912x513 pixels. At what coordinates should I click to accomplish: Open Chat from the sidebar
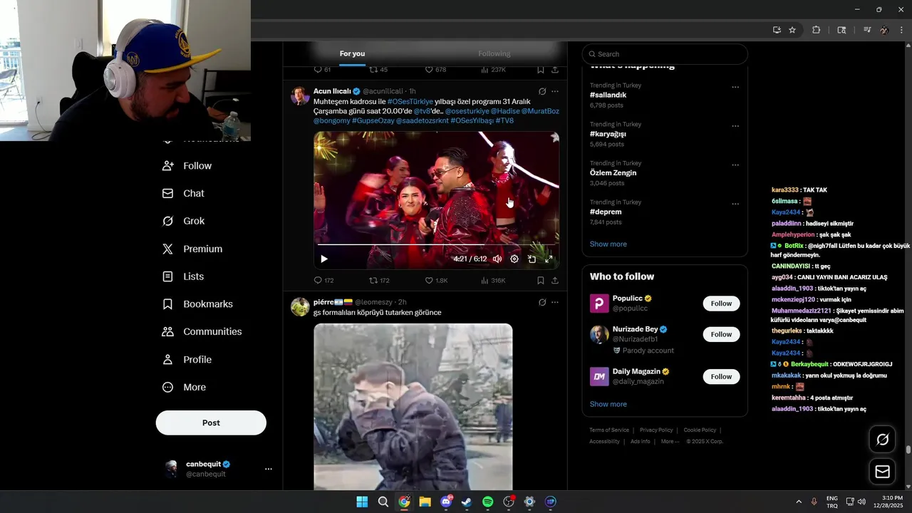pyautogui.click(x=184, y=193)
